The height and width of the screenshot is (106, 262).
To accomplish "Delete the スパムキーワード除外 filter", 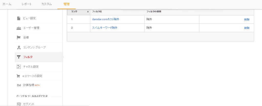I will tap(247, 28).
